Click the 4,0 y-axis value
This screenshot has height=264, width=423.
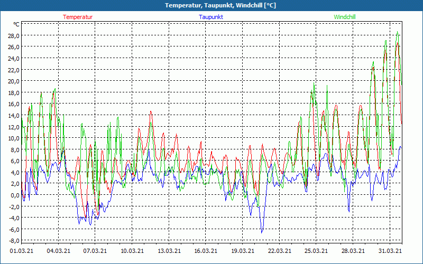[15, 173]
